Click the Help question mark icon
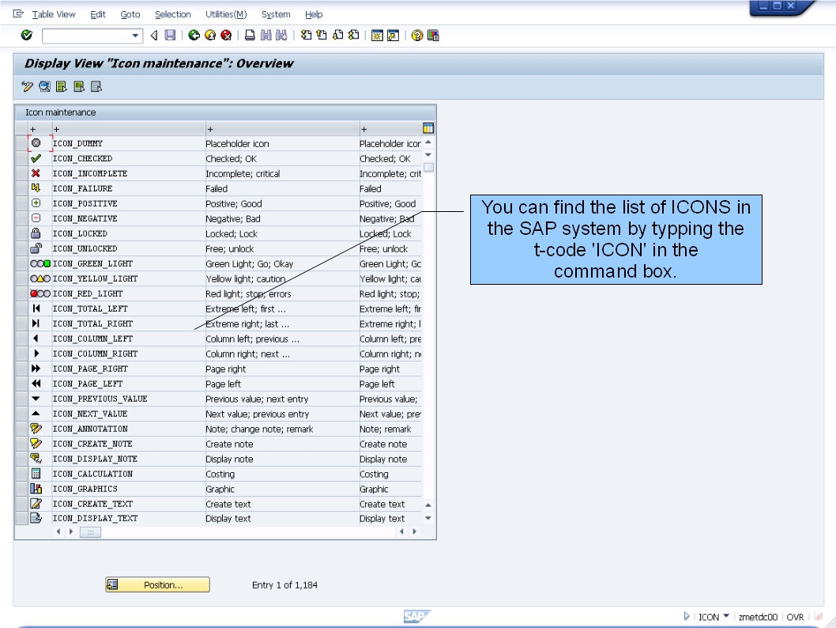 coord(416,35)
